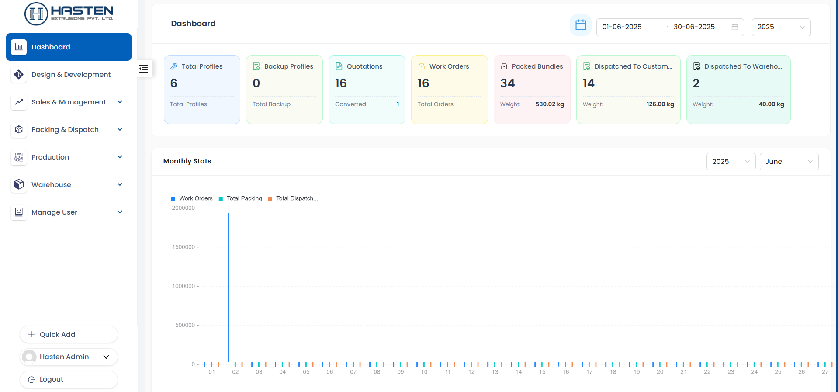Click the start date field 01-06-2025
This screenshot has width=838, height=392.
pyautogui.click(x=622, y=27)
